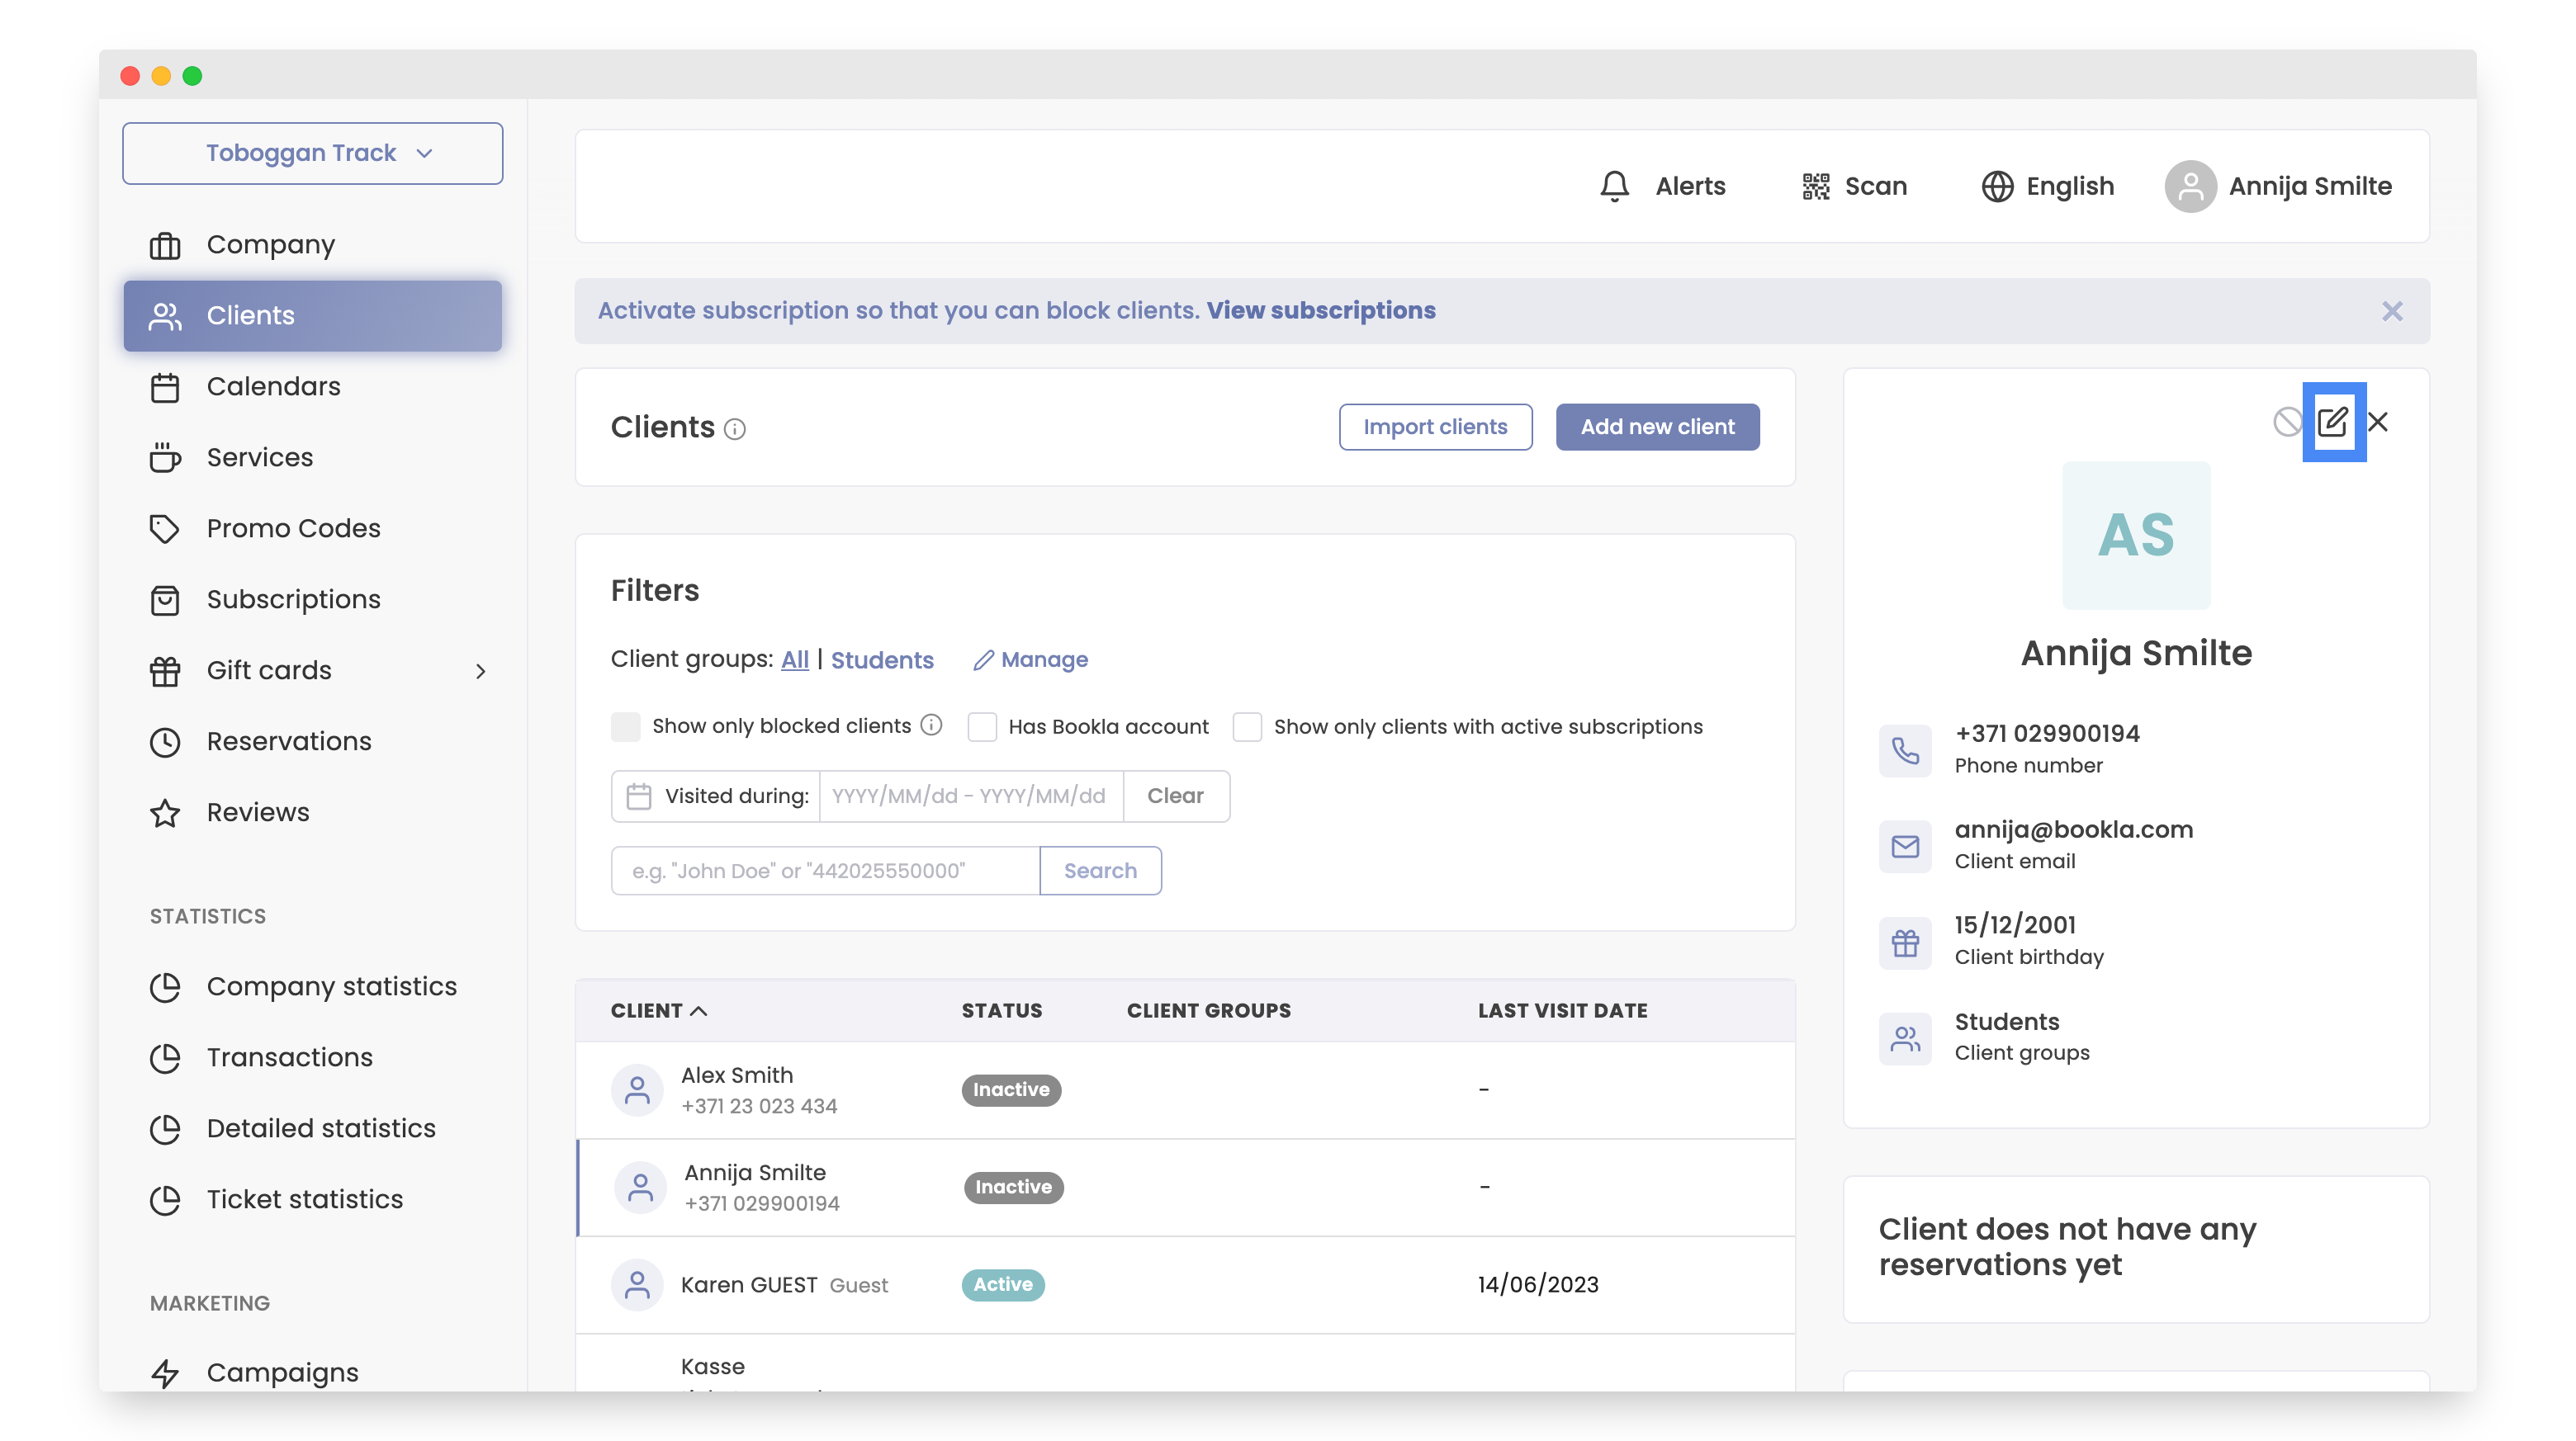The width and height of the screenshot is (2576, 1441).
Task: Check the Has Bookla account box
Action: click(982, 726)
